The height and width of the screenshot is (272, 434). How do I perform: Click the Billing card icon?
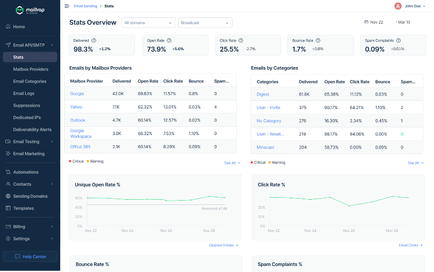(x=8, y=227)
